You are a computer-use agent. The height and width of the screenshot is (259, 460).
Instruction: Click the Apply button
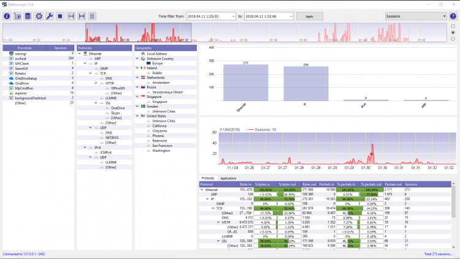(310, 17)
